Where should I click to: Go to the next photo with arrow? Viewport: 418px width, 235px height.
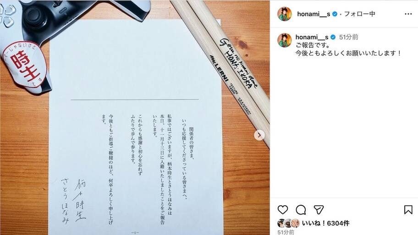tap(259, 135)
